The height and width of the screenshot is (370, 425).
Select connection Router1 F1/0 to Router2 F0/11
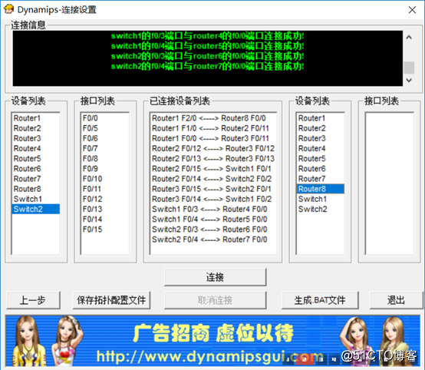213,128
